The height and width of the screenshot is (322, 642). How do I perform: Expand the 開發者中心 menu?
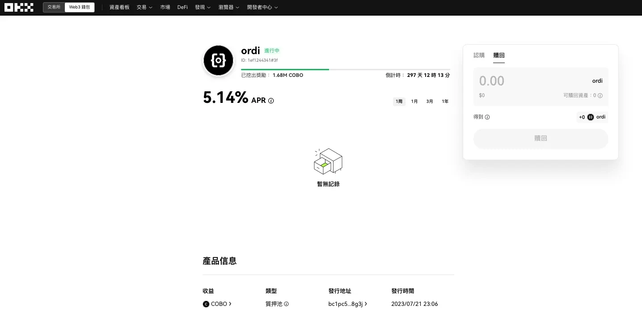[x=262, y=8]
